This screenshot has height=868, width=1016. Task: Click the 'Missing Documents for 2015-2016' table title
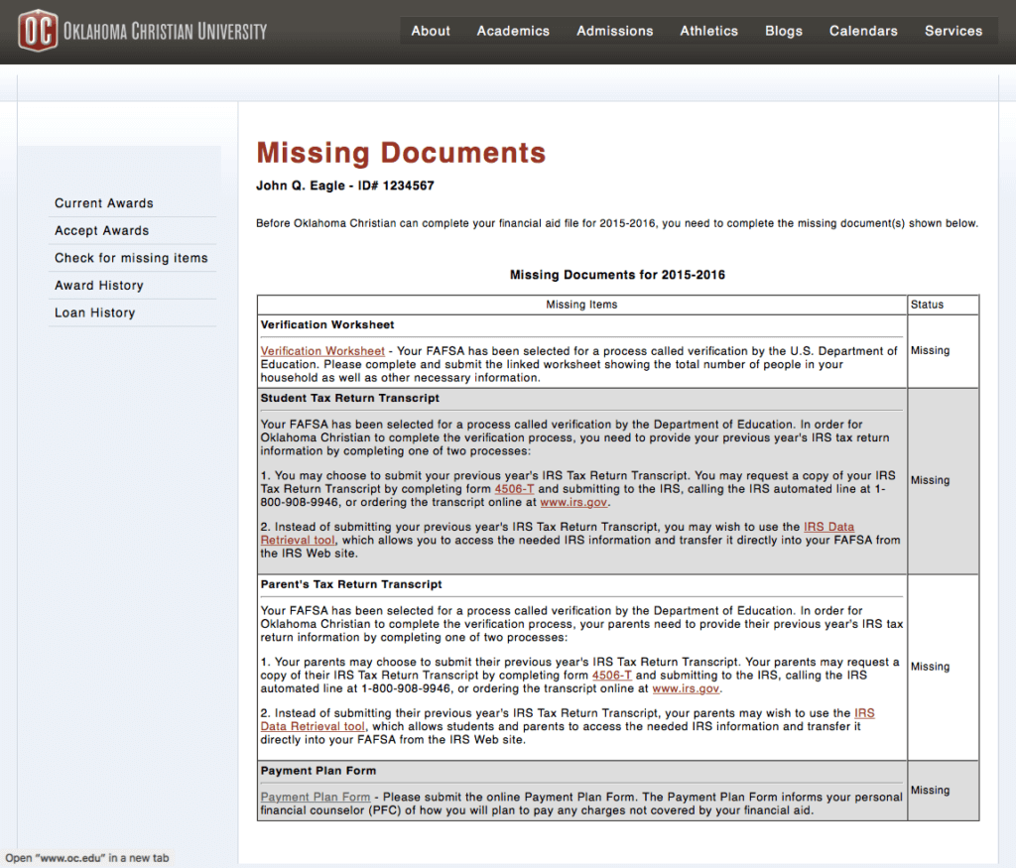point(617,275)
